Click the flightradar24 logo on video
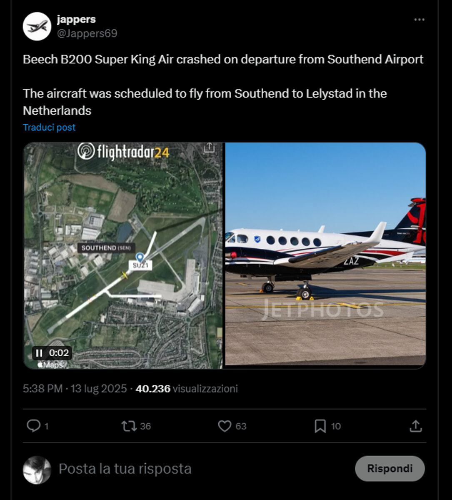 pyautogui.click(x=123, y=152)
